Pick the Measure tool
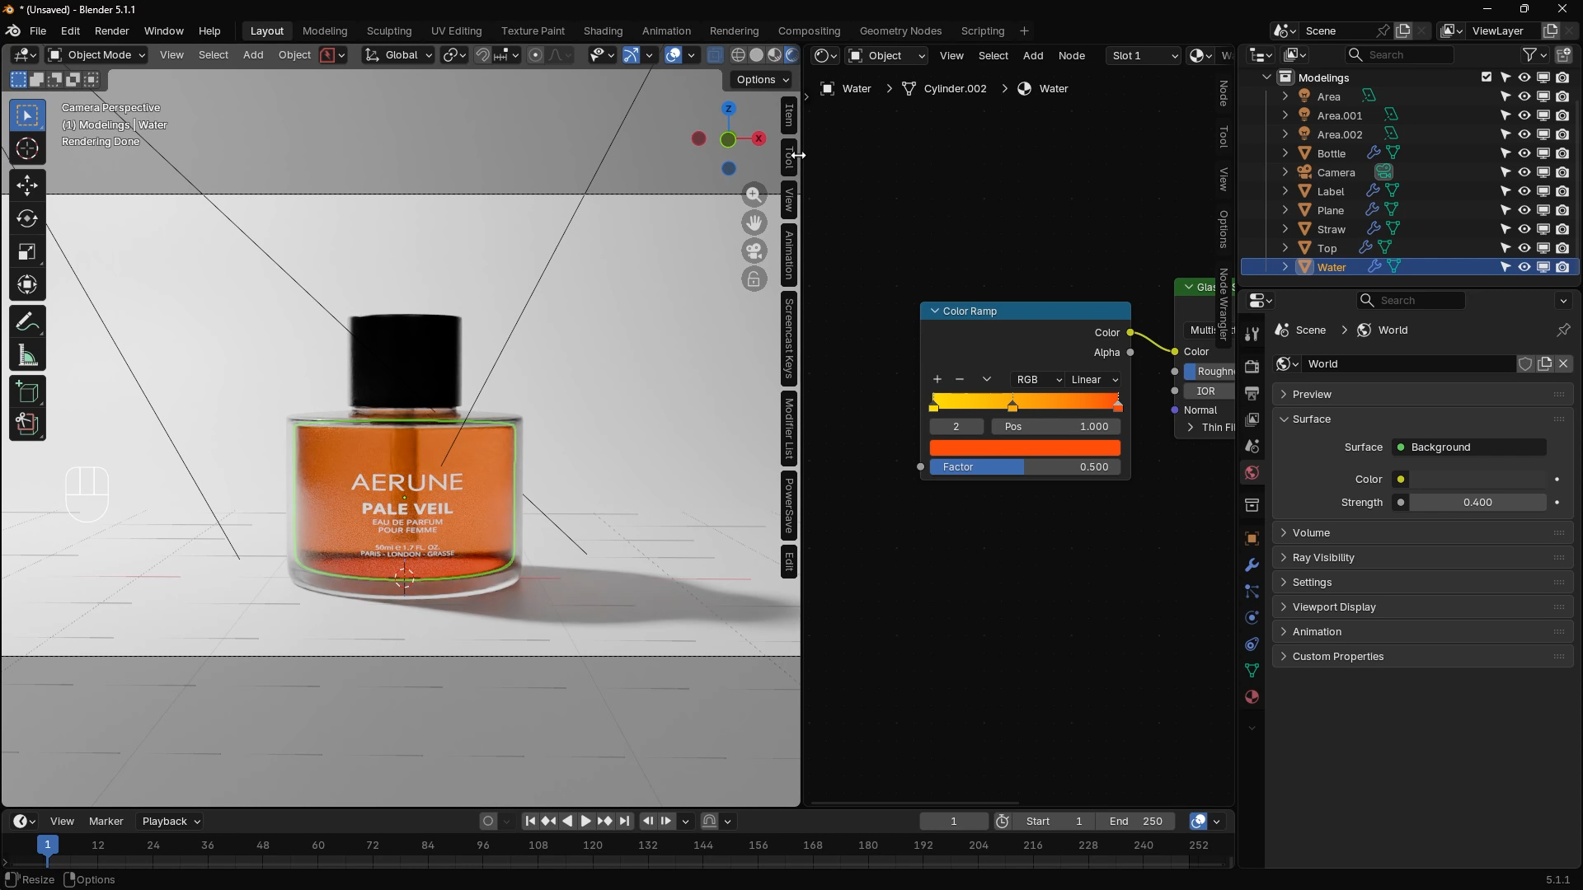This screenshot has width=1583, height=890. (x=27, y=356)
